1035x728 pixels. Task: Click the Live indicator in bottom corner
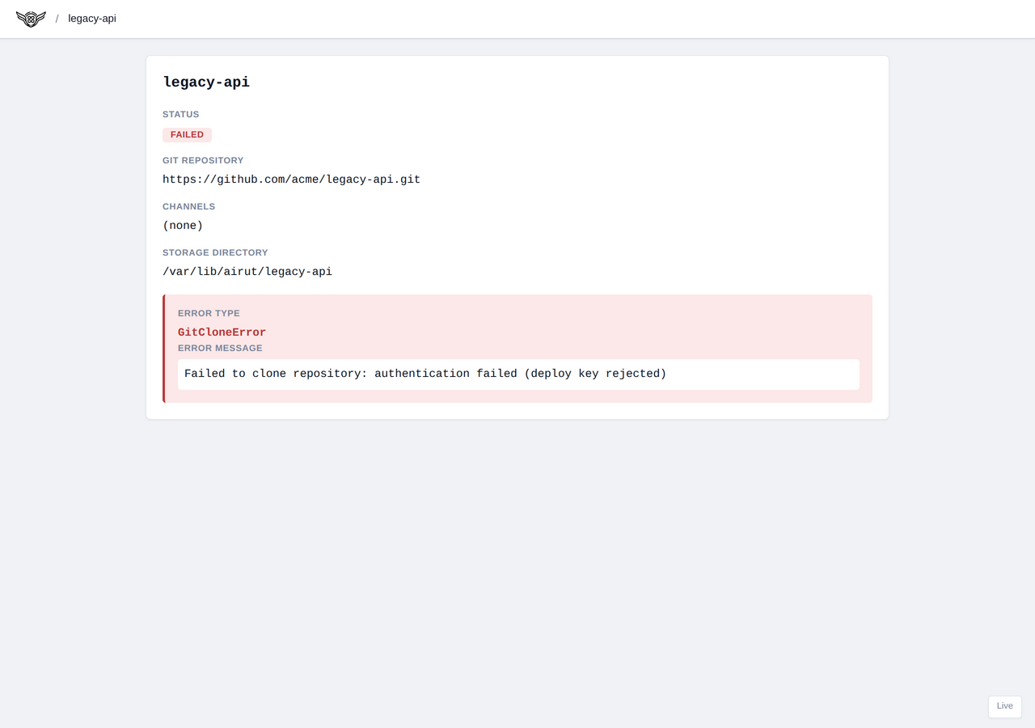1004,706
